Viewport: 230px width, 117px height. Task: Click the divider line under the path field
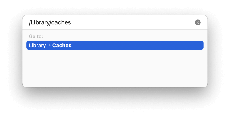pos(115,30)
